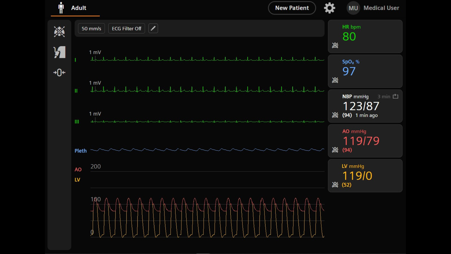This screenshot has width=451, height=254.
Task: Click the '1 min ago' NBP timestamp
Action: (x=367, y=115)
